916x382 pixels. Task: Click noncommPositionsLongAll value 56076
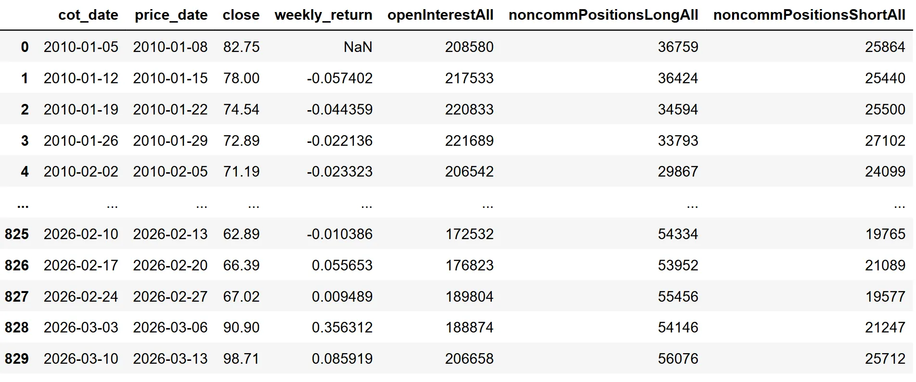coord(678,358)
